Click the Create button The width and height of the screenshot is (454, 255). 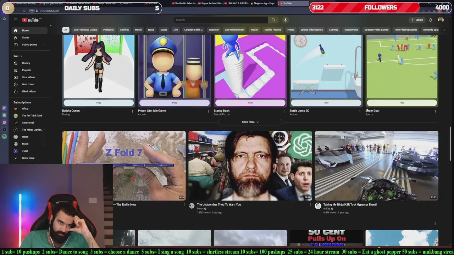point(417,20)
